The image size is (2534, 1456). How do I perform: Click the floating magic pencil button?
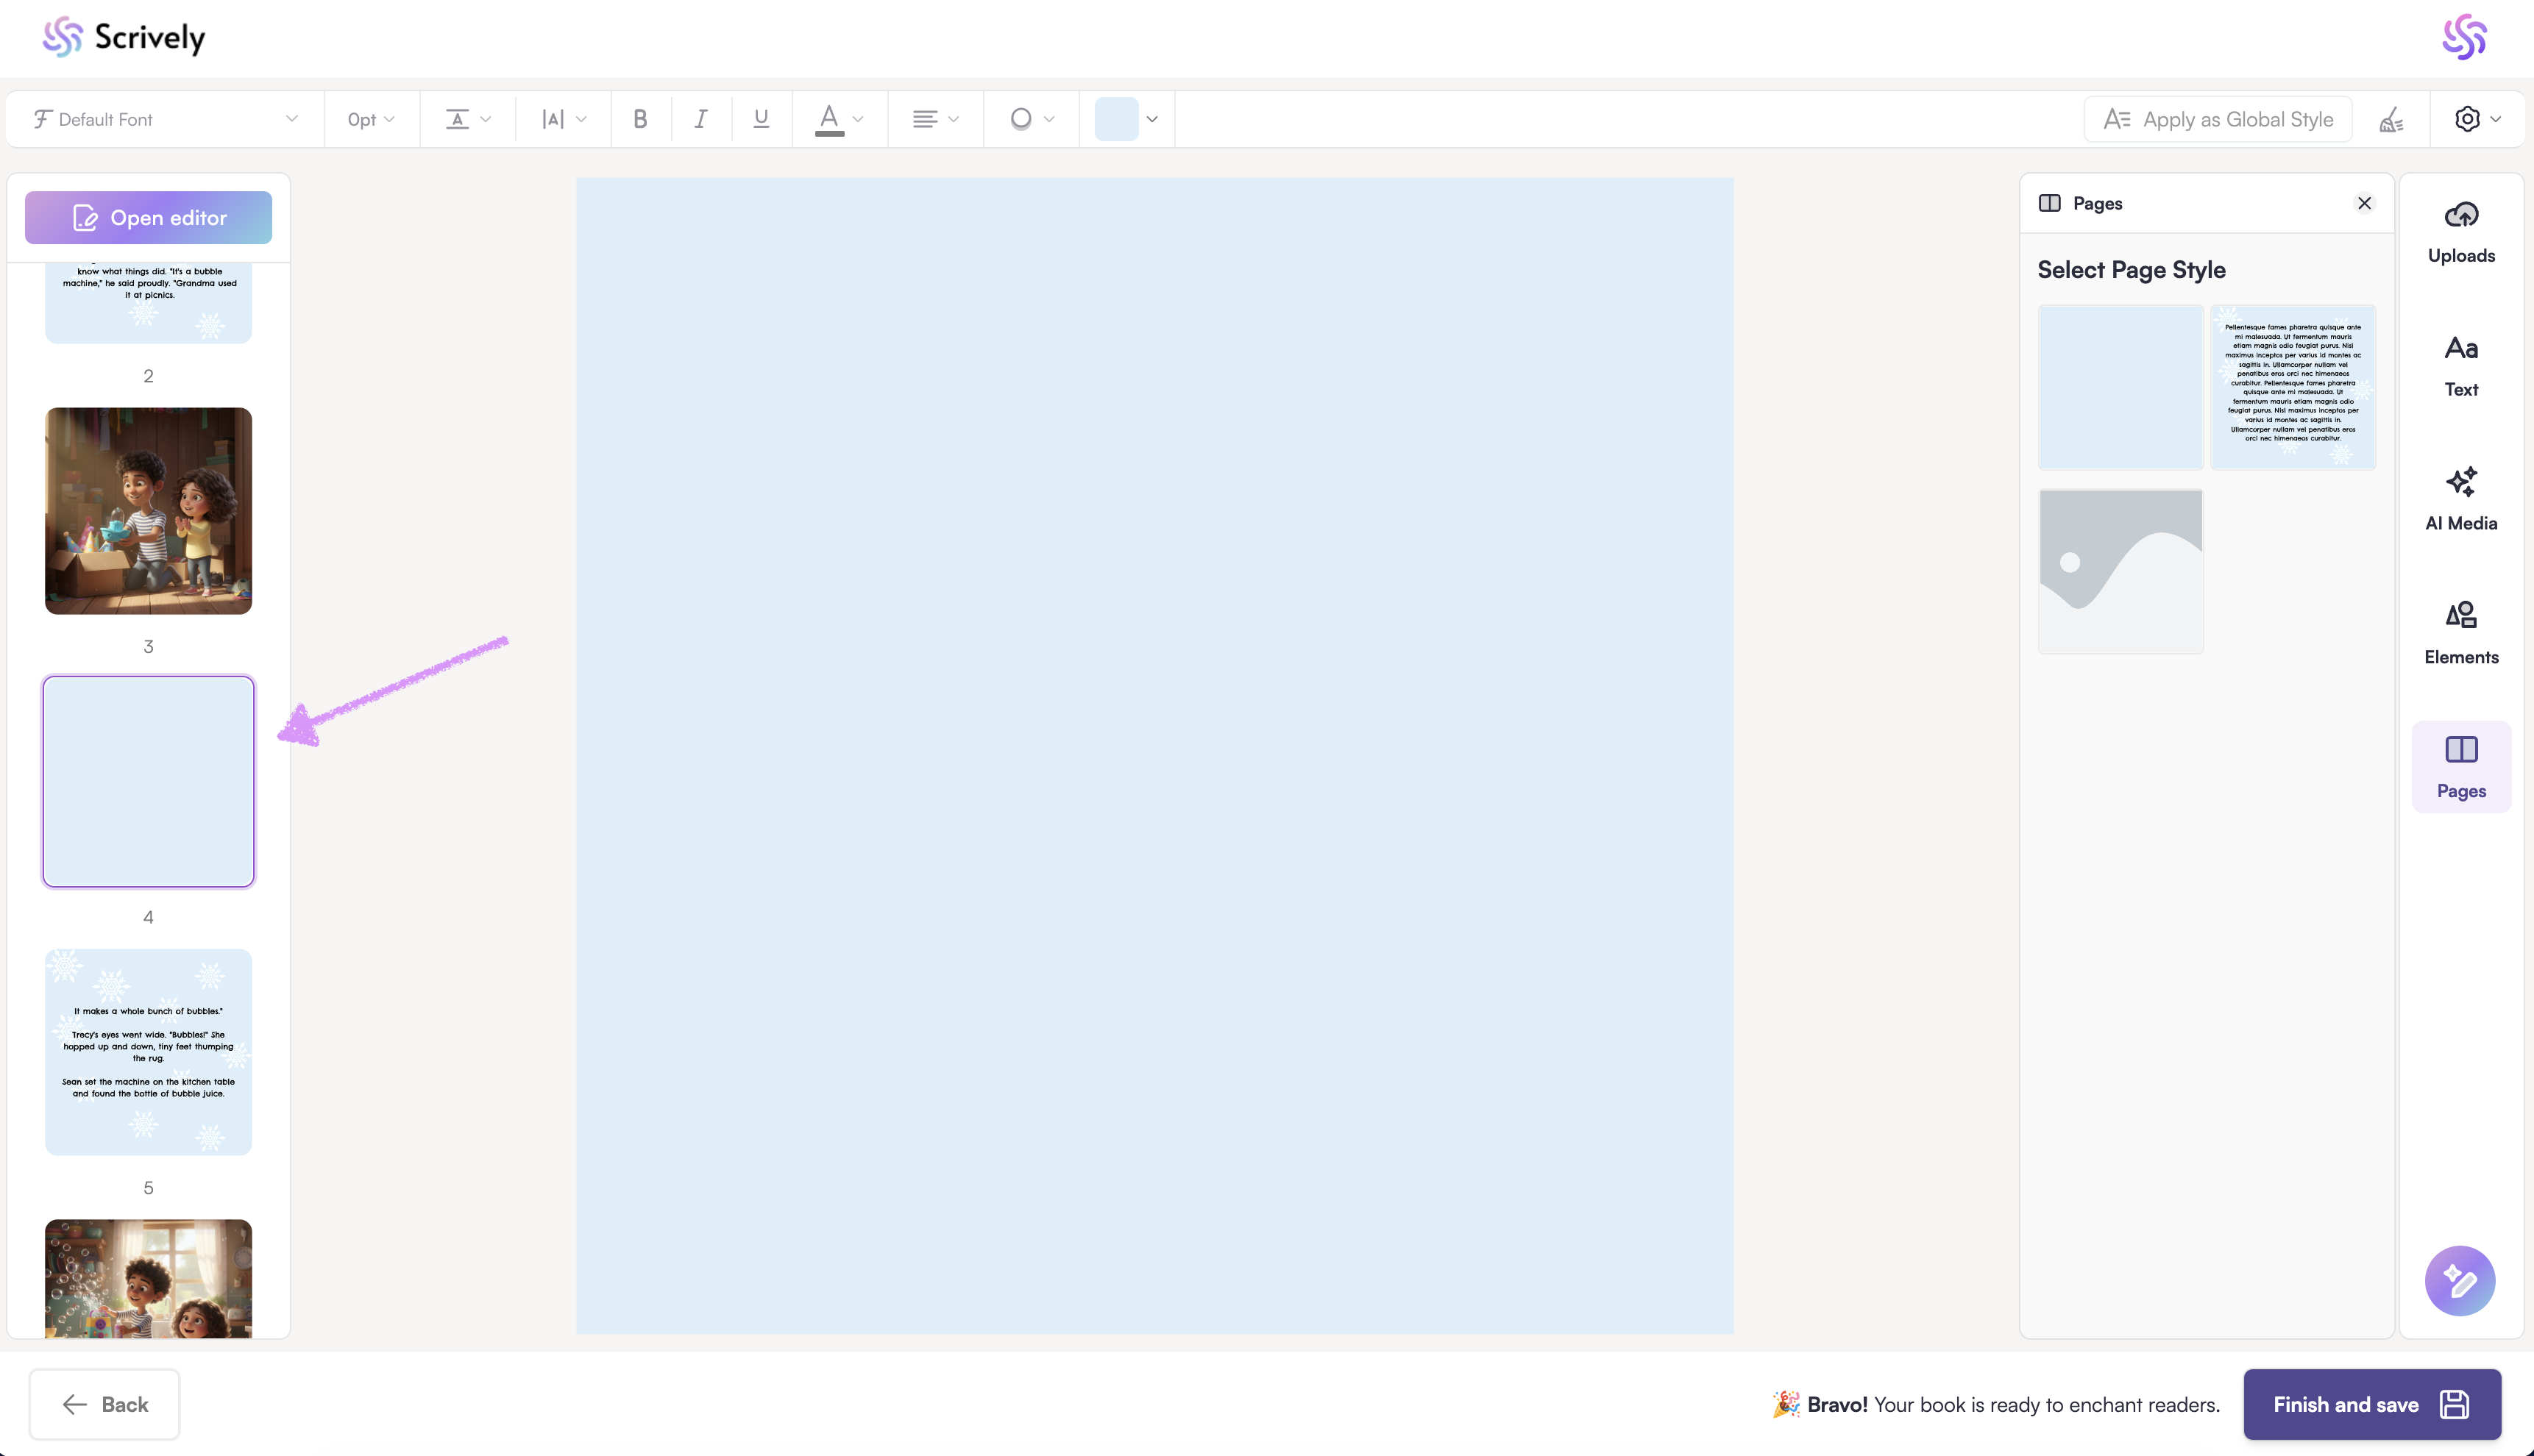(x=2459, y=1280)
